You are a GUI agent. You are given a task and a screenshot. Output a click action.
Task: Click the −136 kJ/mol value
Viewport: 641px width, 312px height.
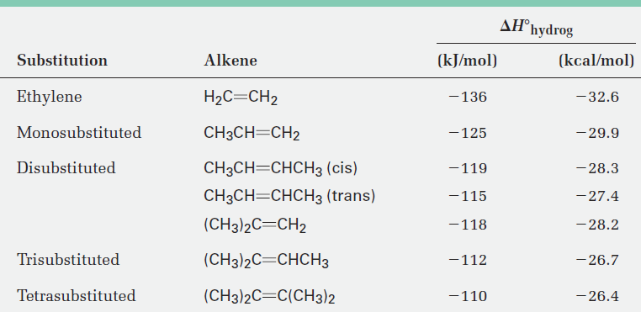pyautogui.click(x=468, y=97)
